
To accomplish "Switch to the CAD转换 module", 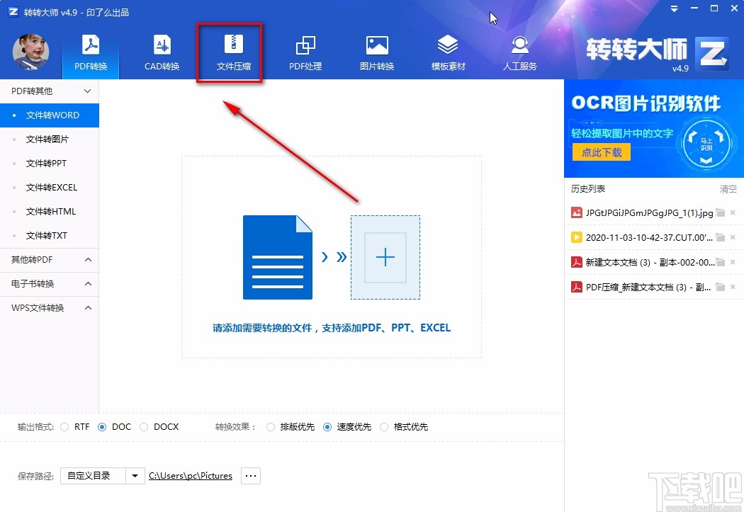I will pyautogui.click(x=162, y=52).
